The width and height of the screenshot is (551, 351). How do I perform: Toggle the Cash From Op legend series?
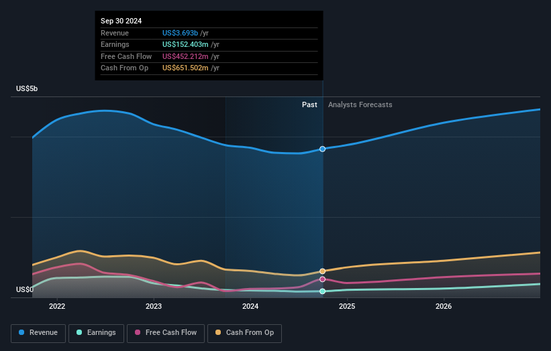pos(244,333)
